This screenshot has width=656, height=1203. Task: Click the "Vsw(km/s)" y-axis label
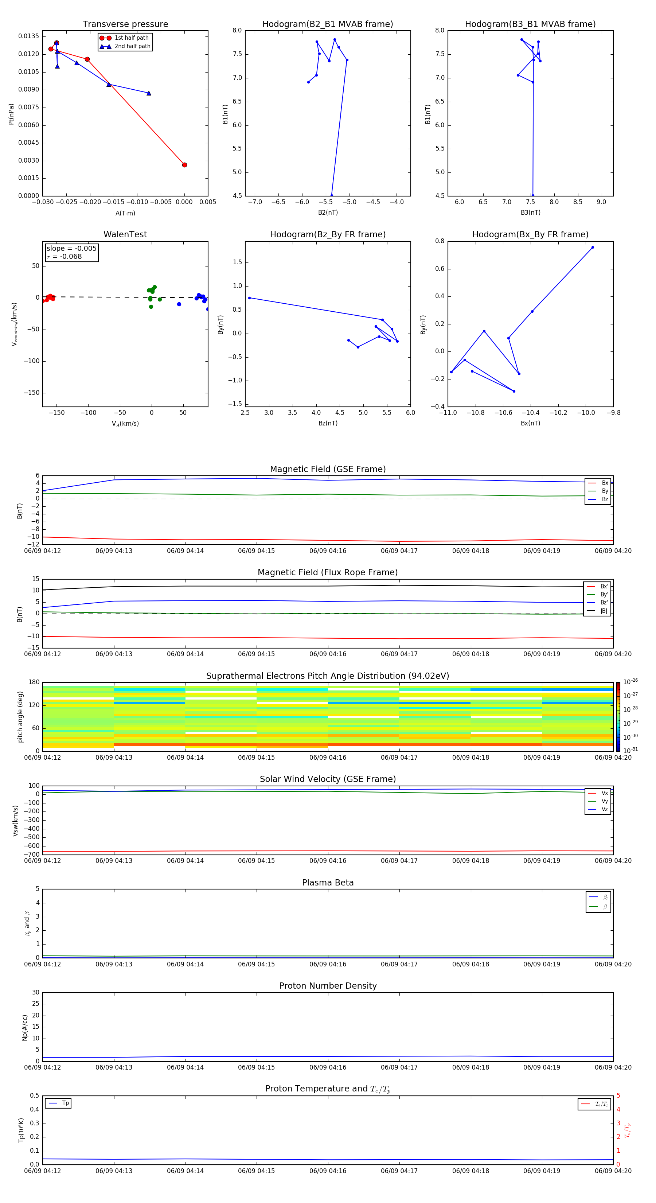click(x=15, y=821)
